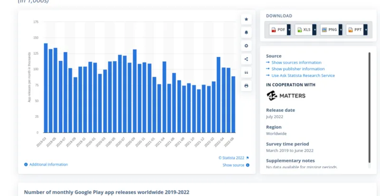Image resolution: width=380 pixels, height=196 pixels.
Task: Download chart as PDF
Action: click(278, 29)
